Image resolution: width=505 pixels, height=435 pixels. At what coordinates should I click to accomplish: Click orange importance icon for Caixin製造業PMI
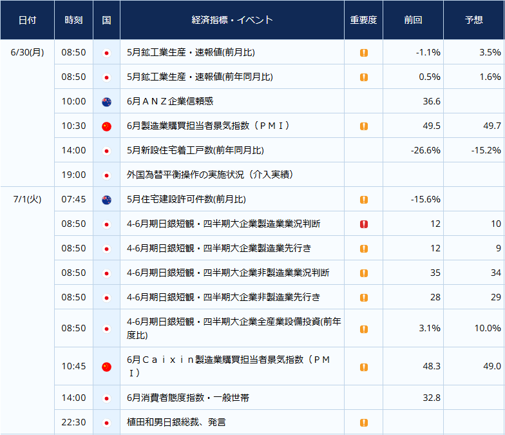[x=363, y=367]
